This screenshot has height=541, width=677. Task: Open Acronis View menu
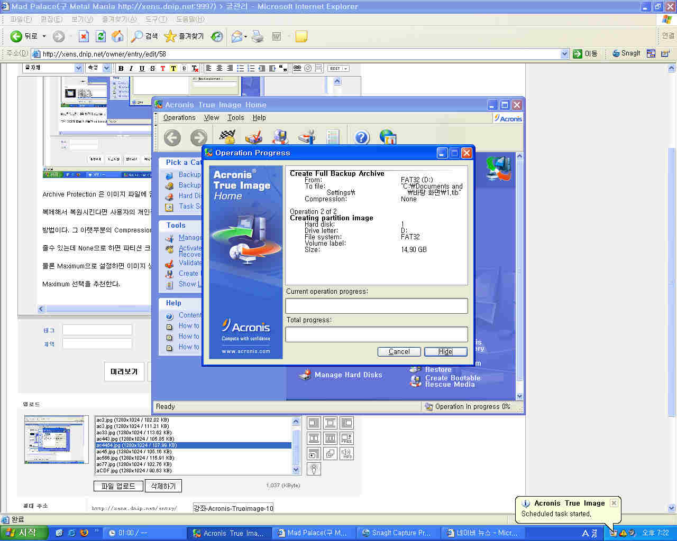(212, 118)
